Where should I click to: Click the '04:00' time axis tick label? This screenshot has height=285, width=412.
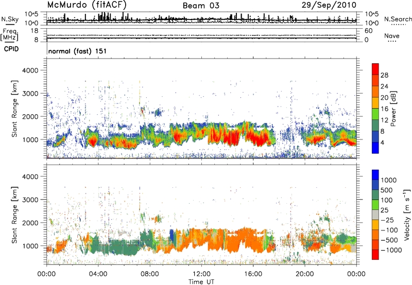98,274
